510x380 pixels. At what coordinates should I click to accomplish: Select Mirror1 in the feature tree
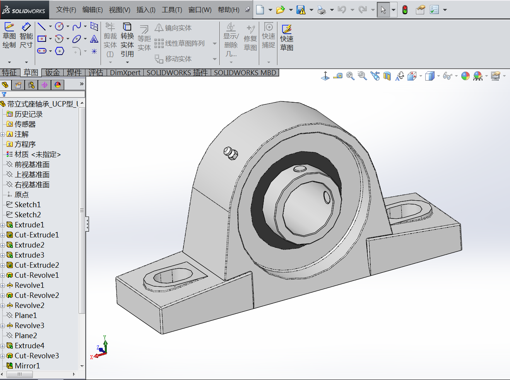point(27,366)
